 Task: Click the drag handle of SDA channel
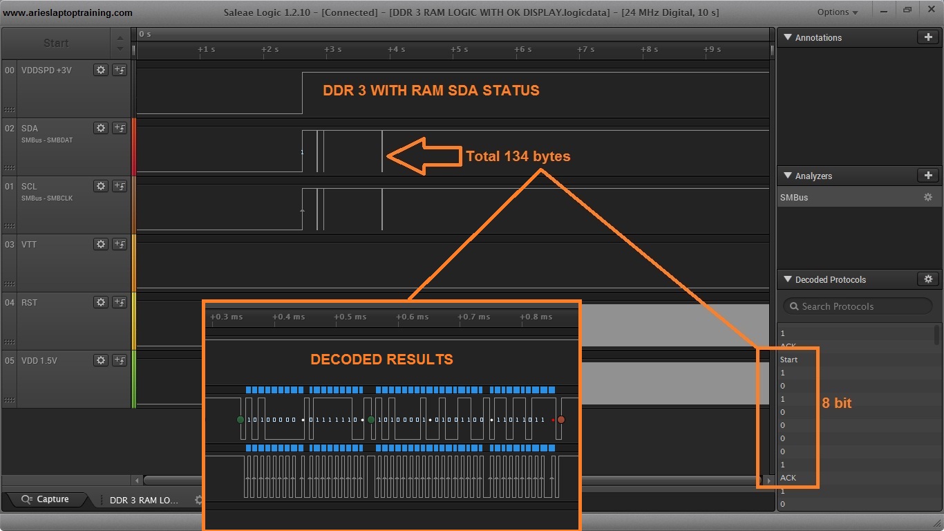point(10,168)
